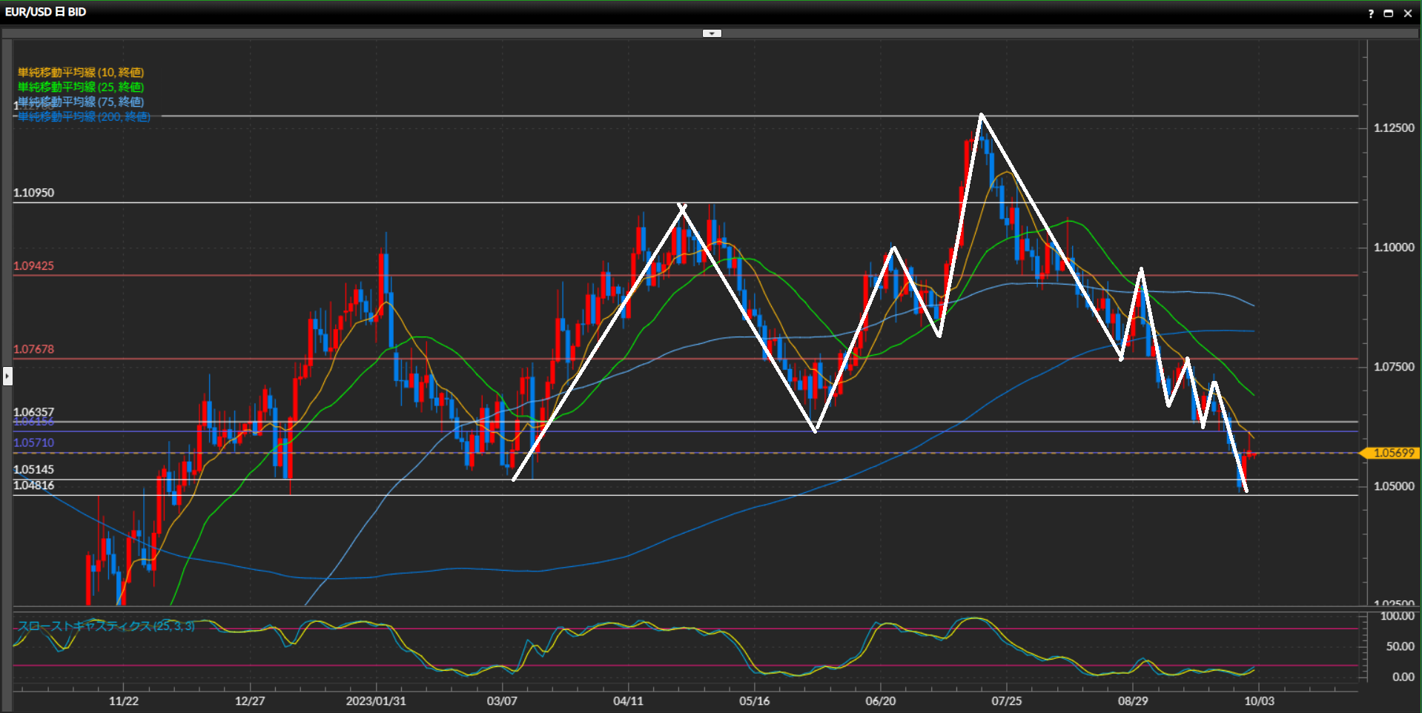
Task: Open help with the question mark icon
Action: coord(1371,13)
